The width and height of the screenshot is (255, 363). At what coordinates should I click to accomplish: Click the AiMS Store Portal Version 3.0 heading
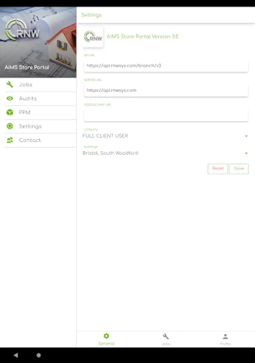(x=142, y=37)
